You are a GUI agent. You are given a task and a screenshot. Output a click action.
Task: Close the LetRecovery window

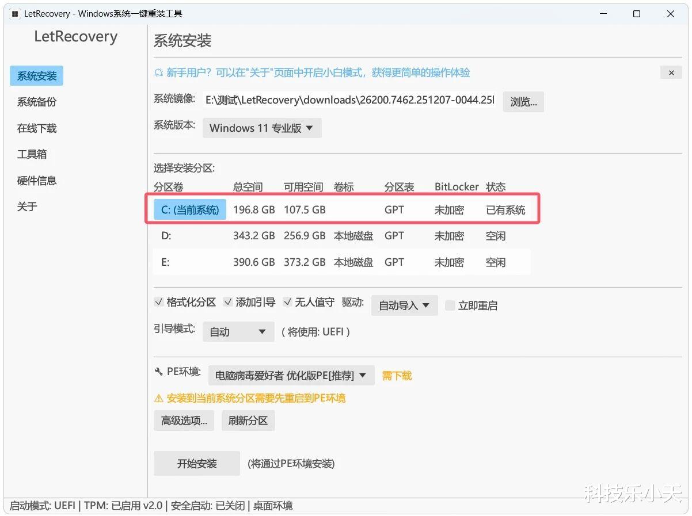(671, 14)
